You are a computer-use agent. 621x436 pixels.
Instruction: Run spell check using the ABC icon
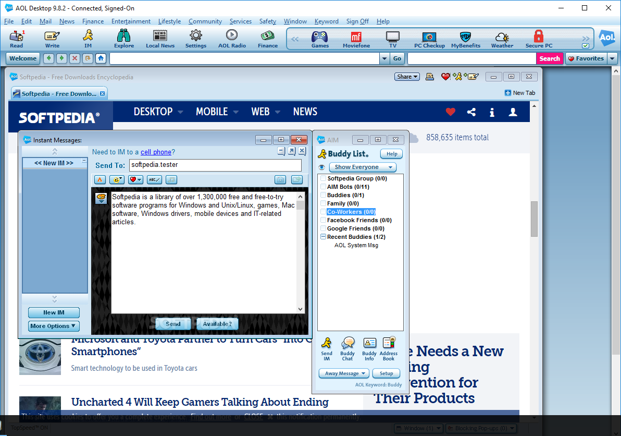coord(153,179)
